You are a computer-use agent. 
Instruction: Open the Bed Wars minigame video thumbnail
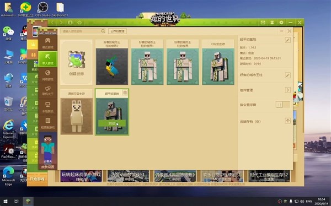tap(81, 176)
